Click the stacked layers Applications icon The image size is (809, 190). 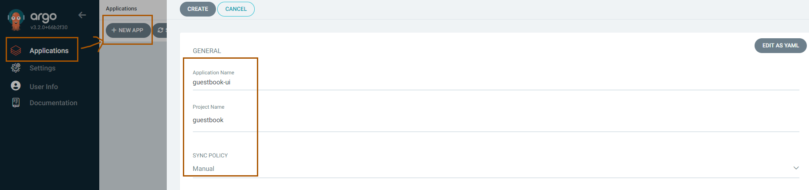click(x=16, y=50)
